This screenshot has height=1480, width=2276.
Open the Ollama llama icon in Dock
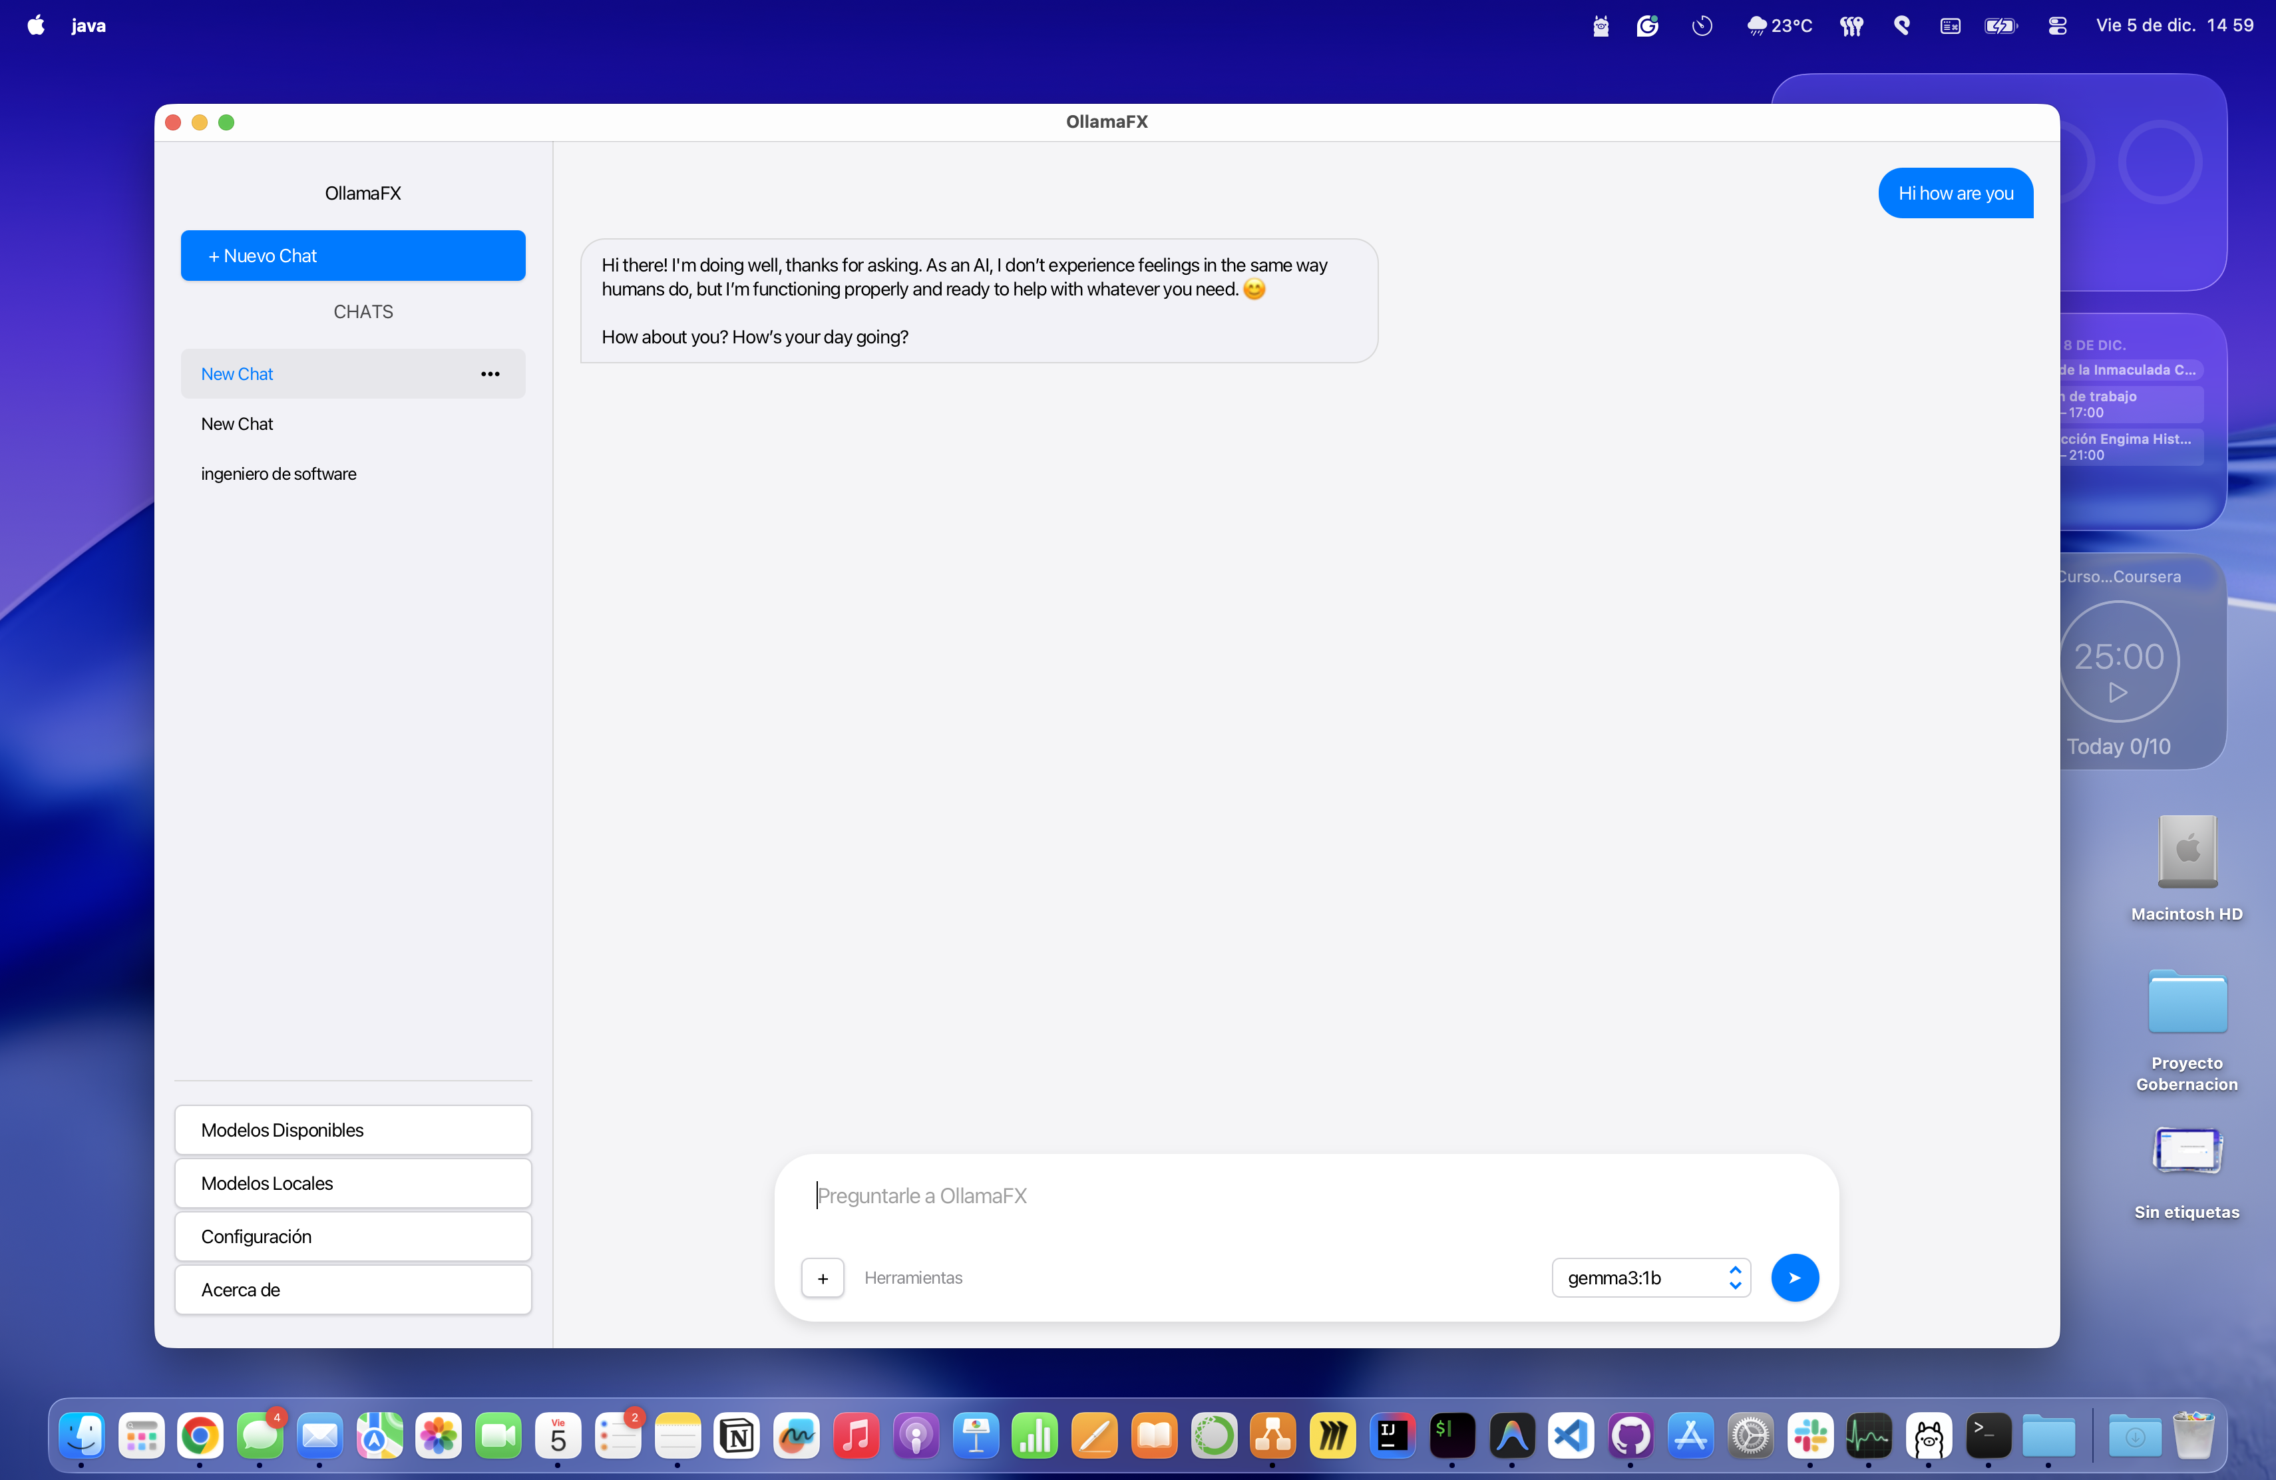coord(1930,1435)
